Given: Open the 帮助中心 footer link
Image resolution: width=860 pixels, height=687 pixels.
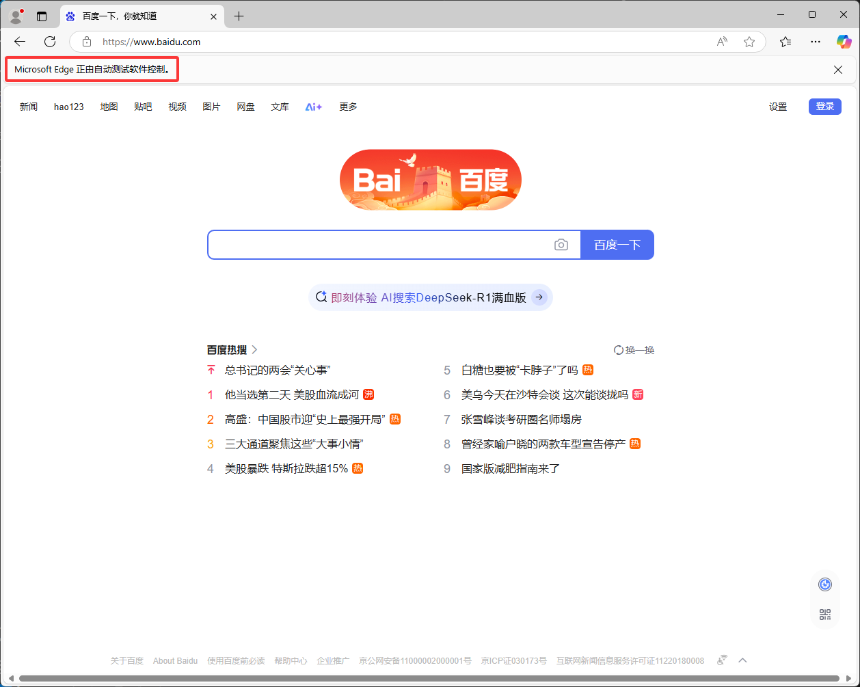Looking at the screenshot, I should pyautogui.click(x=291, y=661).
